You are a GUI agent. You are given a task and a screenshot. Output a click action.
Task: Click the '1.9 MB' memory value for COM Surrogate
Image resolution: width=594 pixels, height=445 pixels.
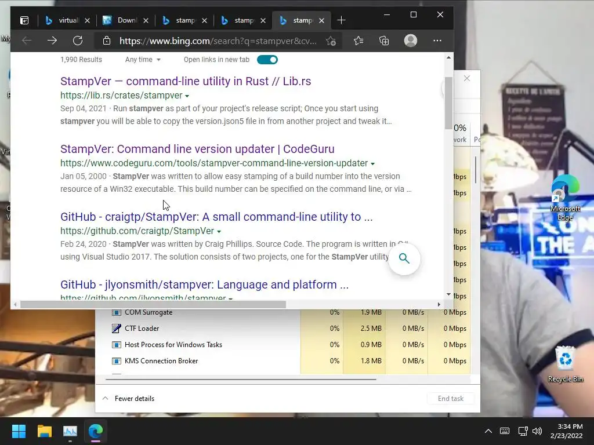point(371,312)
